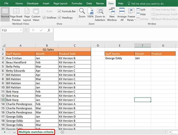Open the Insert ribbon tab
178x135 pixels.
point(46,3)
